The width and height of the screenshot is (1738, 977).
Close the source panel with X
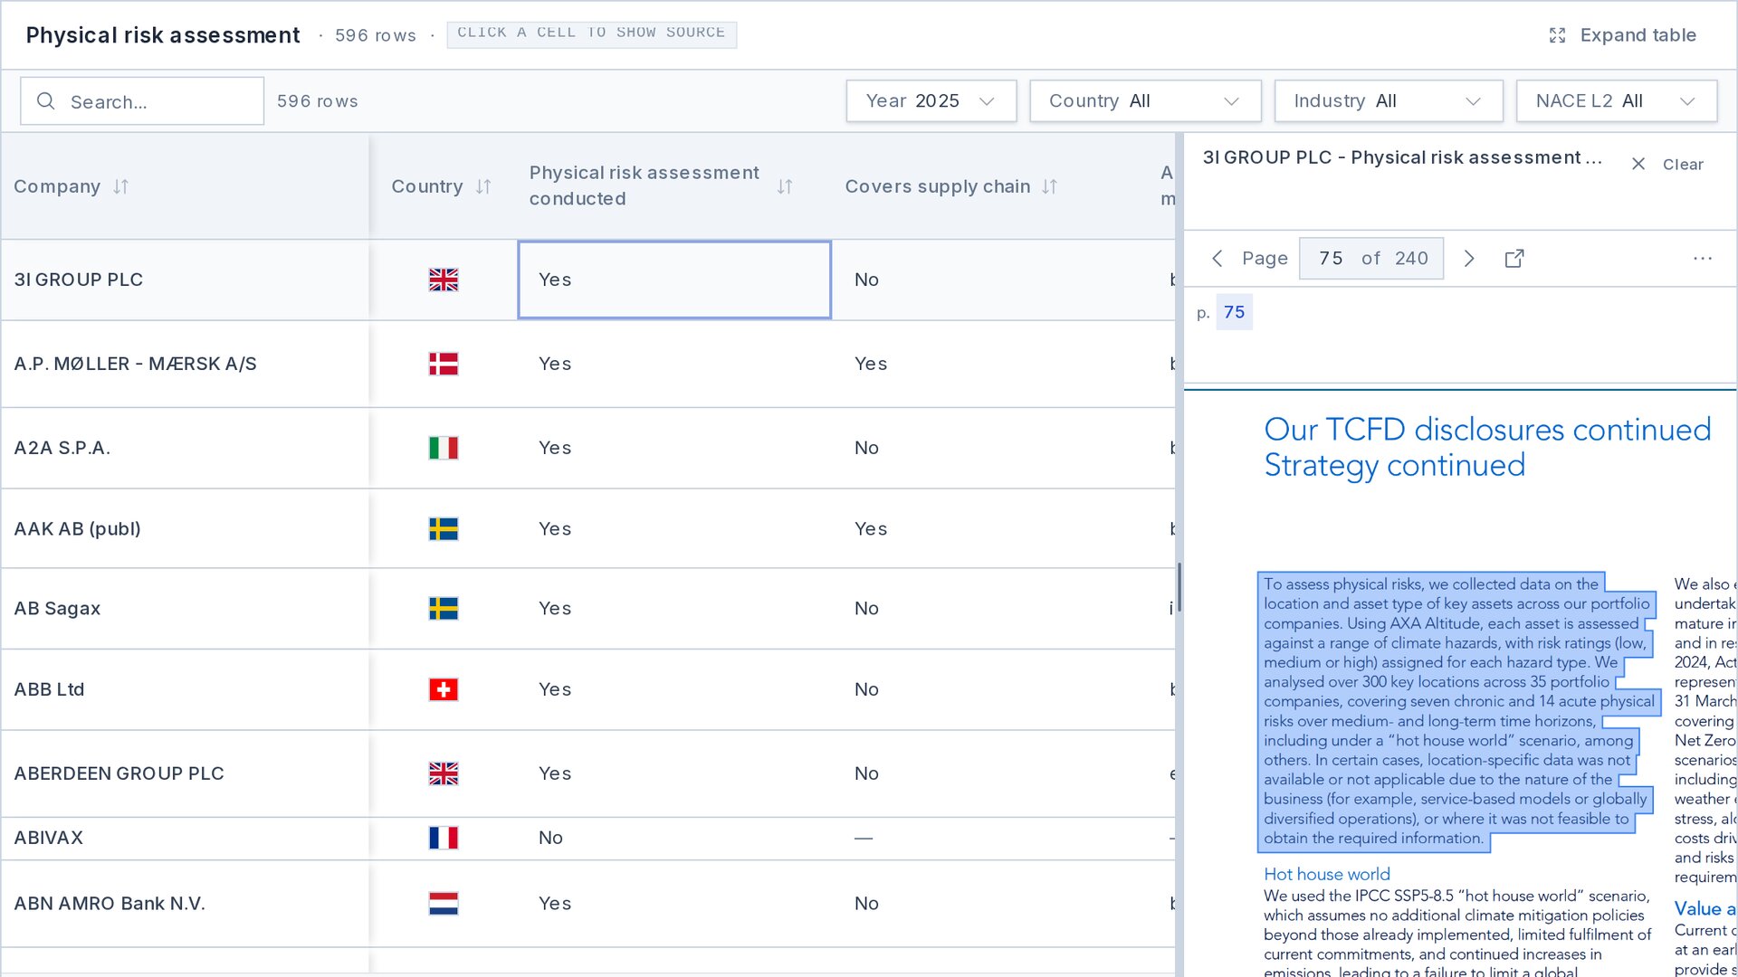(x=1638, y=164)
